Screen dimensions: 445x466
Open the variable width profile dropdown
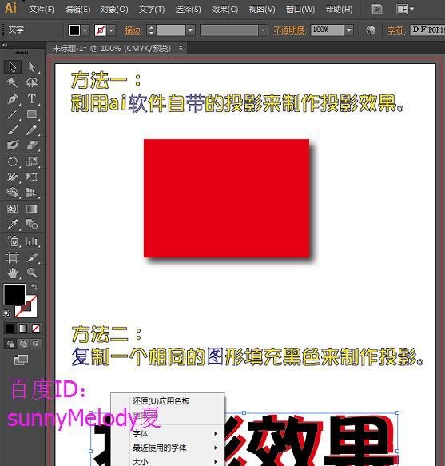(263, 30)
